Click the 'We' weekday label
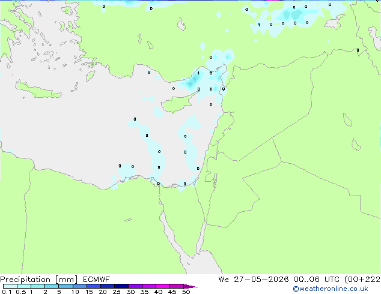Screen dimensions: 381x294 (224, 280)
